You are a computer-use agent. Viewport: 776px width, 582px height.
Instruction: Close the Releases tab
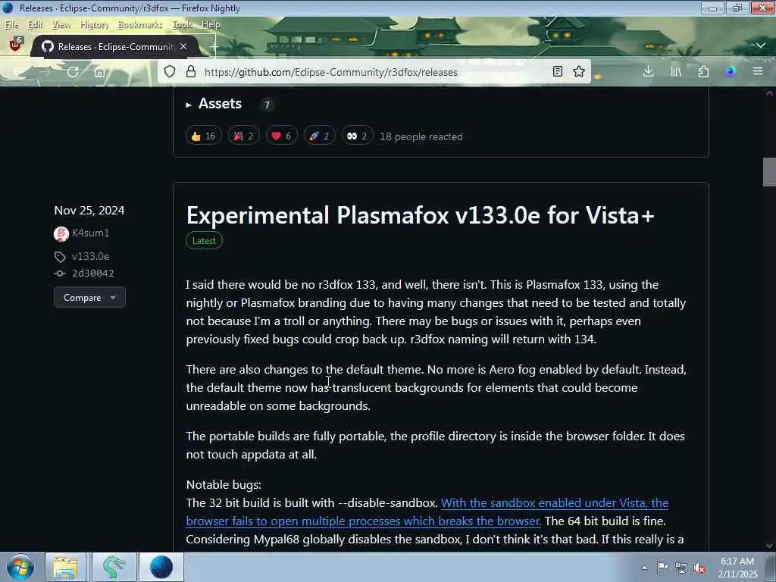[183, 46]
